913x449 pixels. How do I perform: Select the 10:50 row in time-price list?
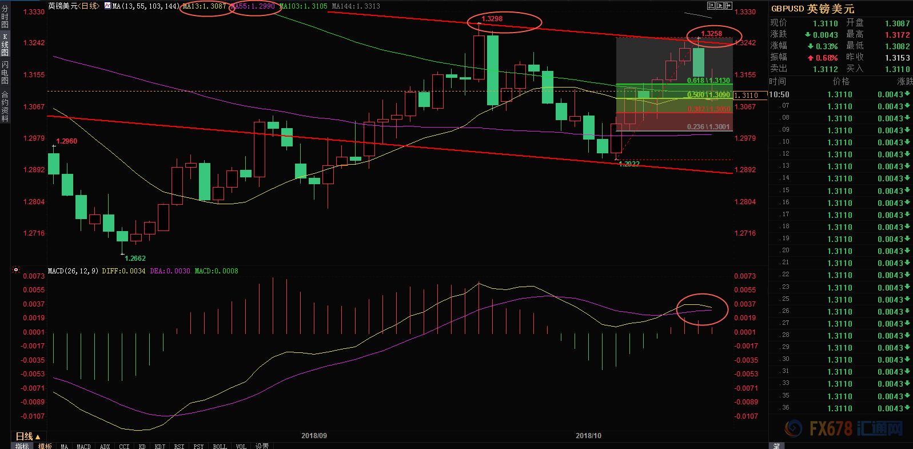[x=839, y=94]
